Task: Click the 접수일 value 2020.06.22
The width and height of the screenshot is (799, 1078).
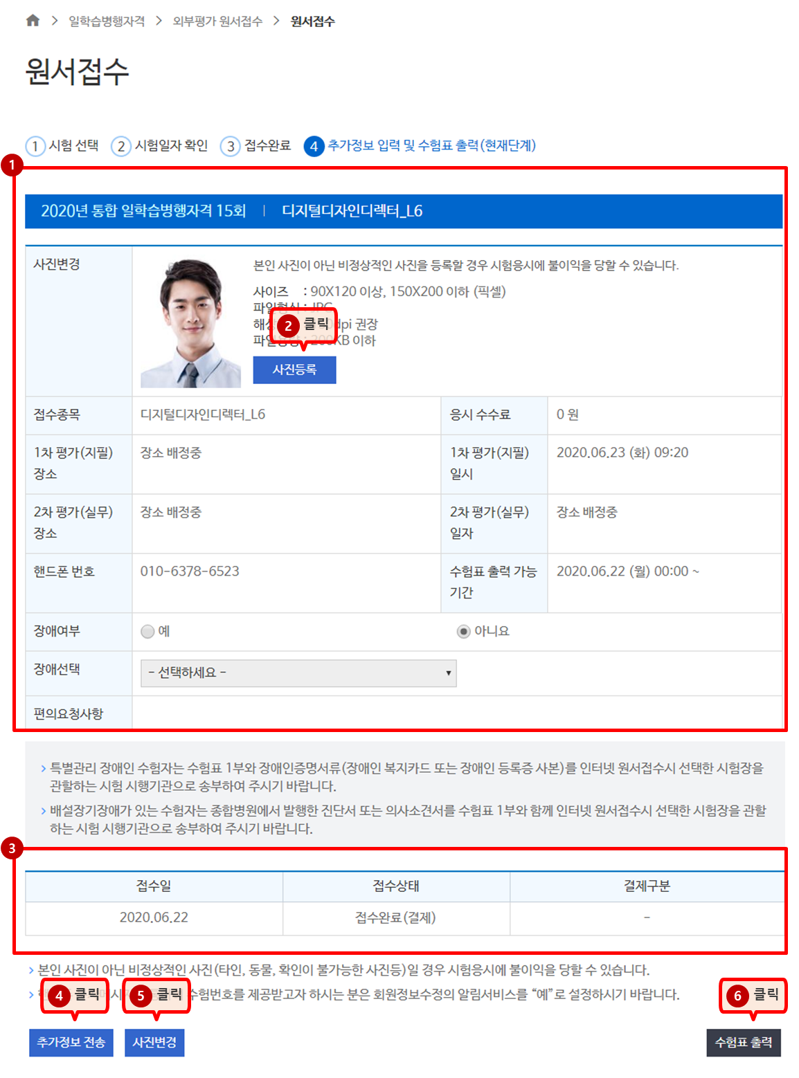Action: click(x=154, y=917)
